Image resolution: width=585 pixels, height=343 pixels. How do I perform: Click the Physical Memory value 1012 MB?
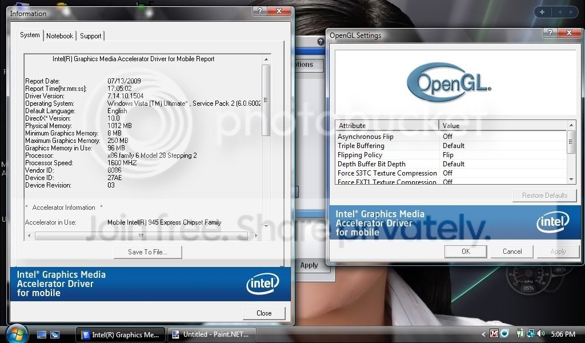point(119,126)
